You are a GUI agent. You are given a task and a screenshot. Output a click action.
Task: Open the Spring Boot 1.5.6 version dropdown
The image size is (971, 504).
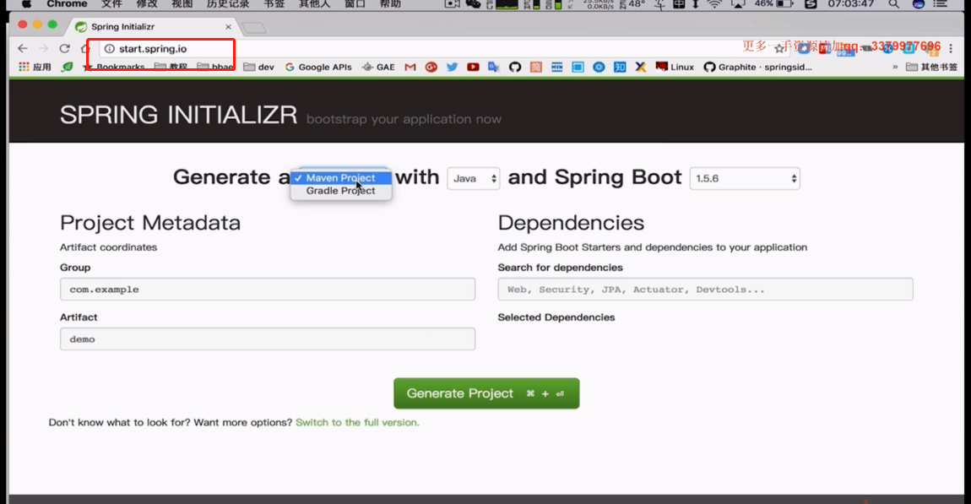745,178
